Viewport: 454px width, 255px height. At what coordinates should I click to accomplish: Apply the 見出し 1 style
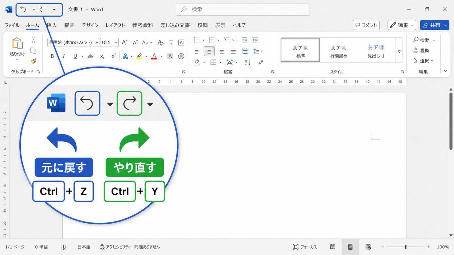pyautogui.click(x=376, y=51)
